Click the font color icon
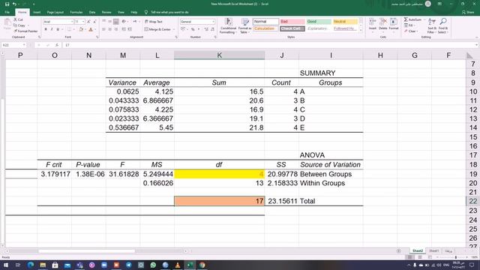The width and height of the screenshot is (480, 270). coord(91,29)
